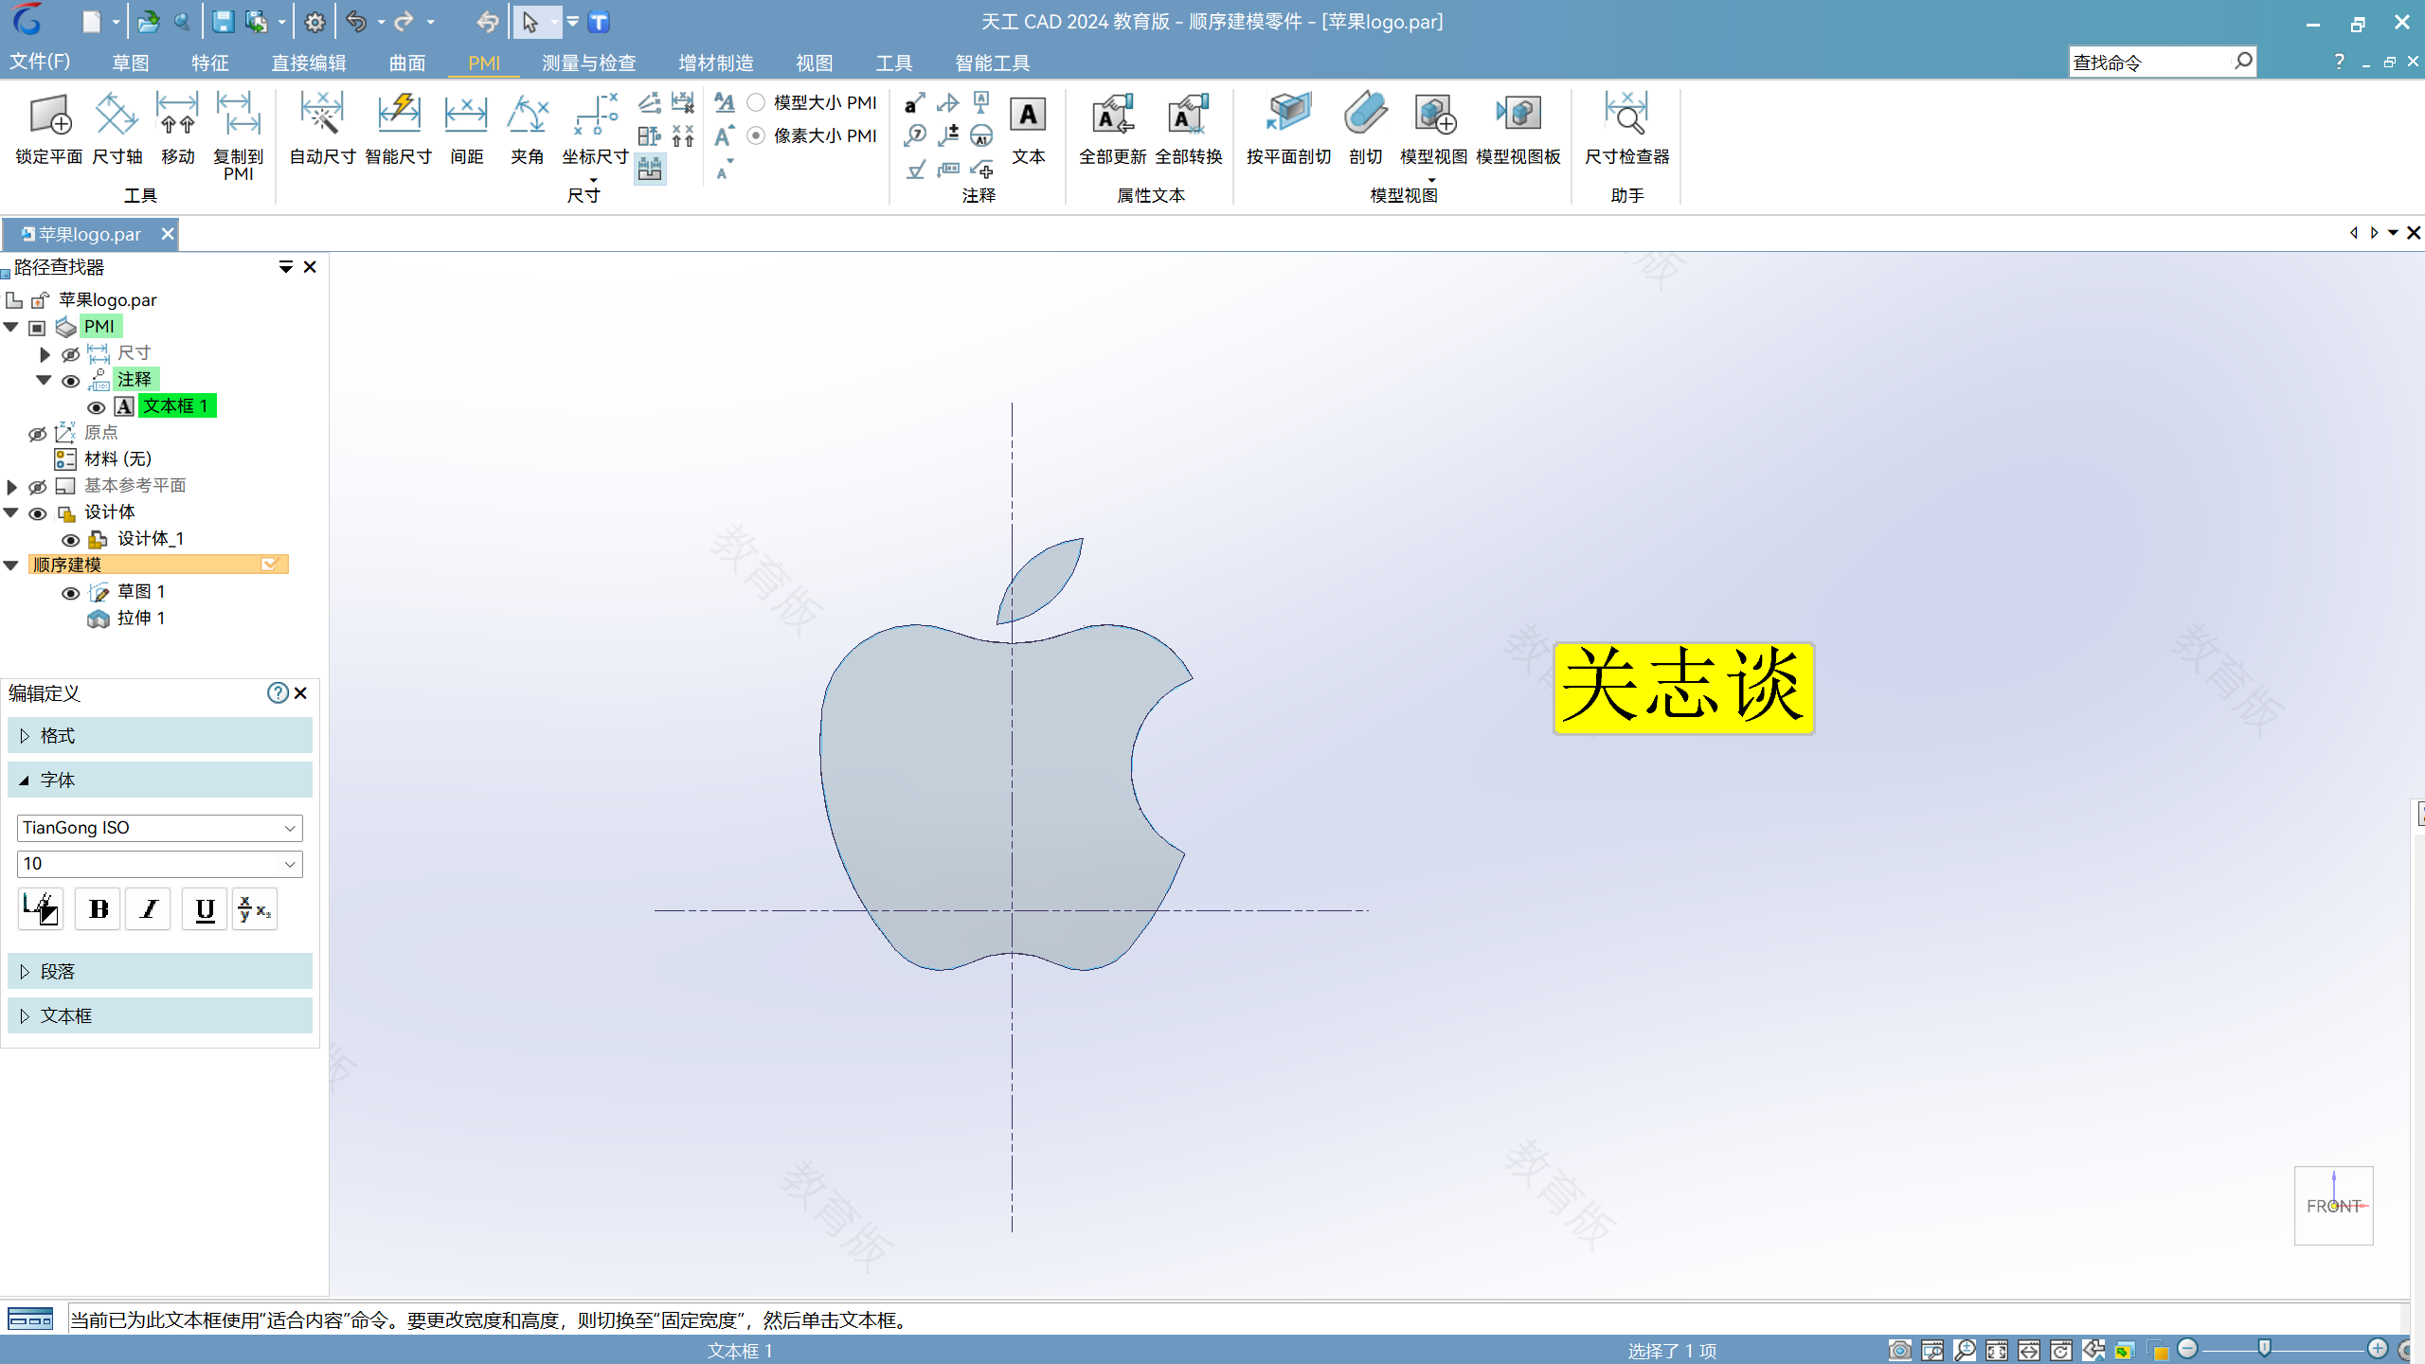Expand the 文本框 section

[159, 1016]
